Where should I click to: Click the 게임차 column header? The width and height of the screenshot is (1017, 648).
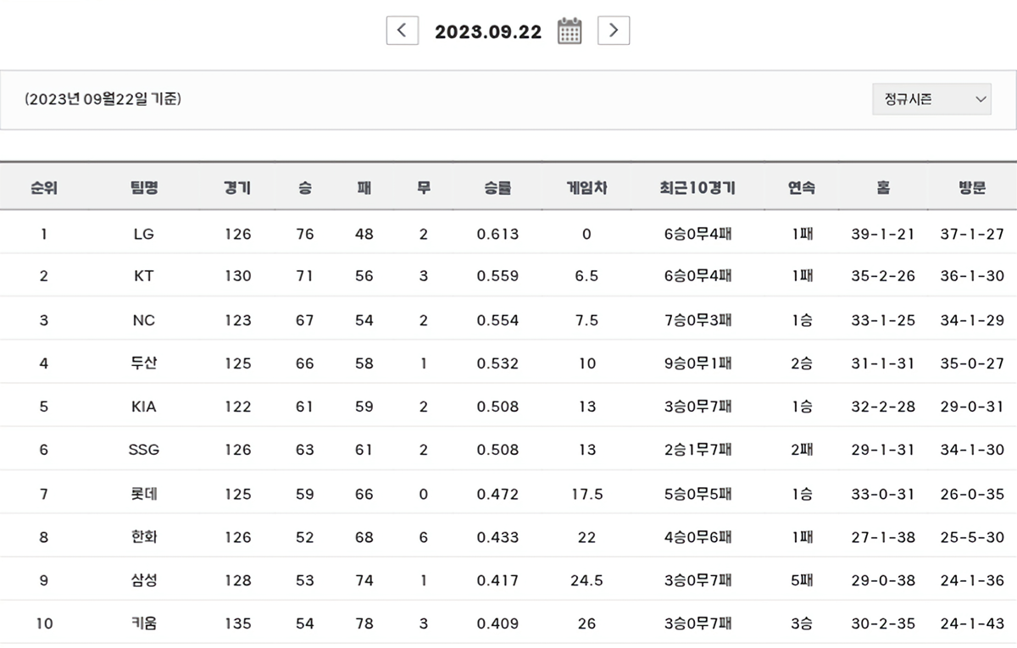[x=586, y=187]
